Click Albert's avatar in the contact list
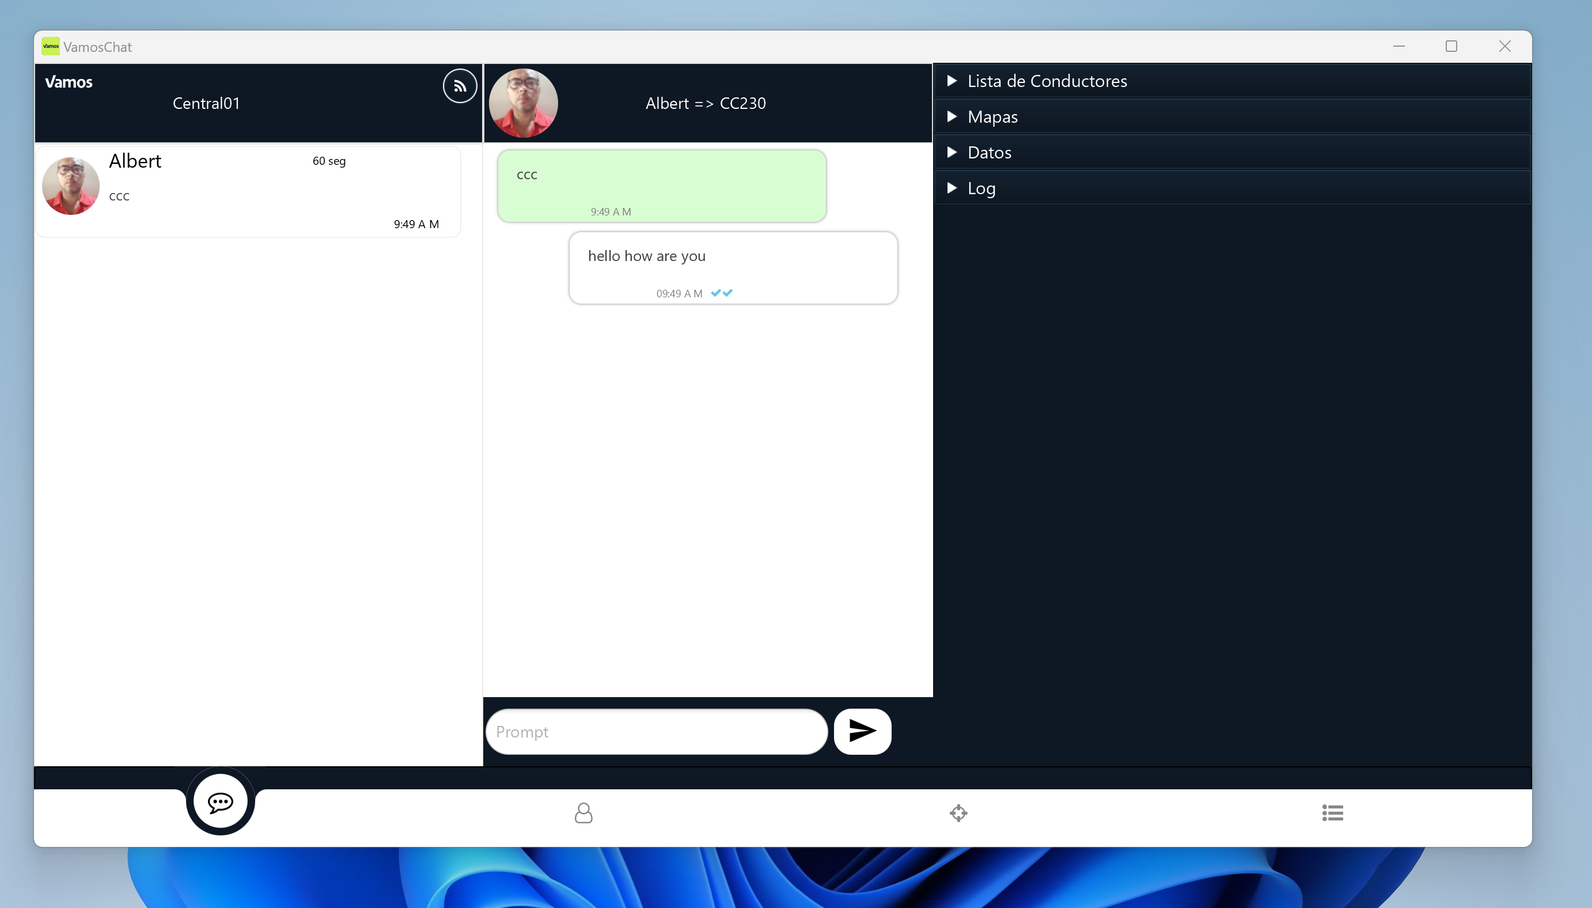The width and height of the screenshot is (1592, 908). tap(70, 186)
